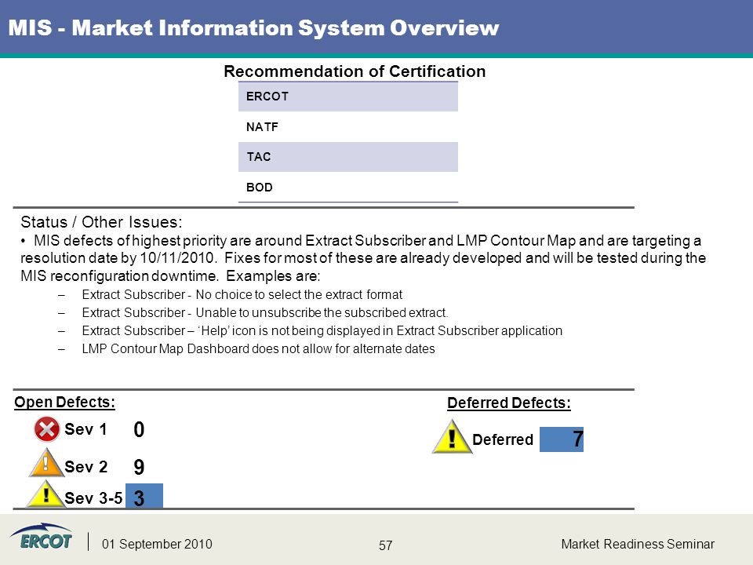Click the blue highlighted Deferred count '7'
The height and width of the screenshot is (565, 753).
pyautogui.click(x=562, y=439)
